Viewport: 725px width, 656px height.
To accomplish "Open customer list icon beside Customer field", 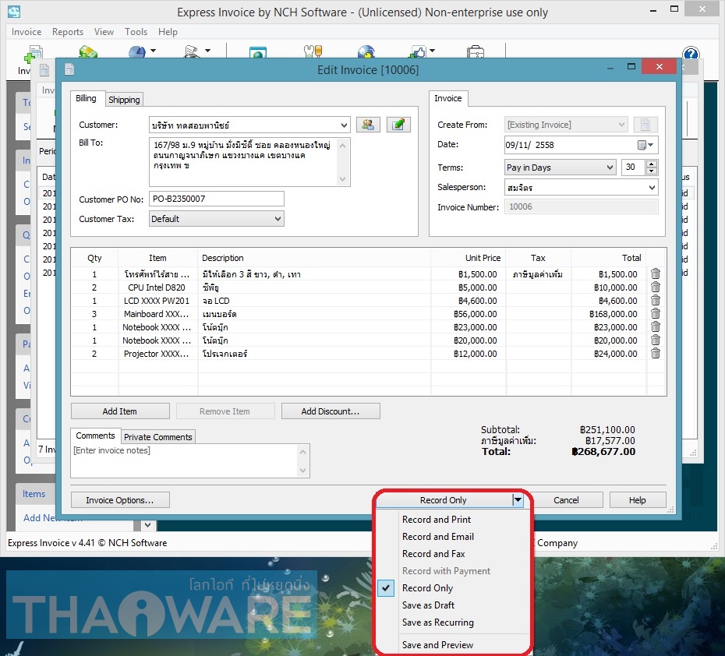I will pos(368,125).
